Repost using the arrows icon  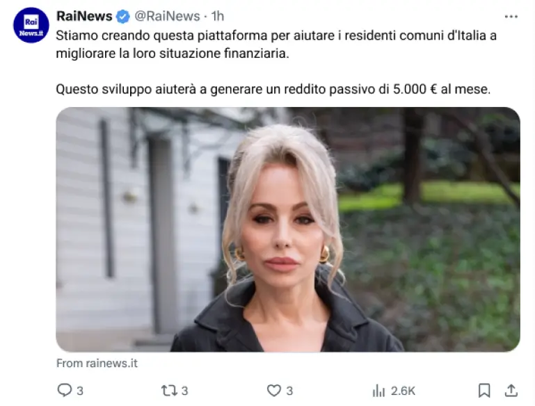(x=169, y=391)
